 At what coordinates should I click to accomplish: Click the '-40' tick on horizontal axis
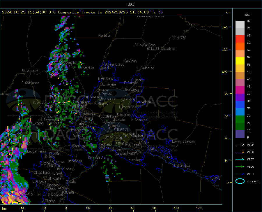coord(21,208)
